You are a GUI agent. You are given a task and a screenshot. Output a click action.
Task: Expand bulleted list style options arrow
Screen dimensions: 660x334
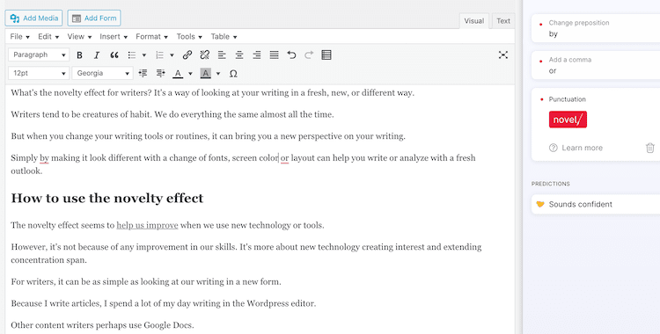(144, 55)
